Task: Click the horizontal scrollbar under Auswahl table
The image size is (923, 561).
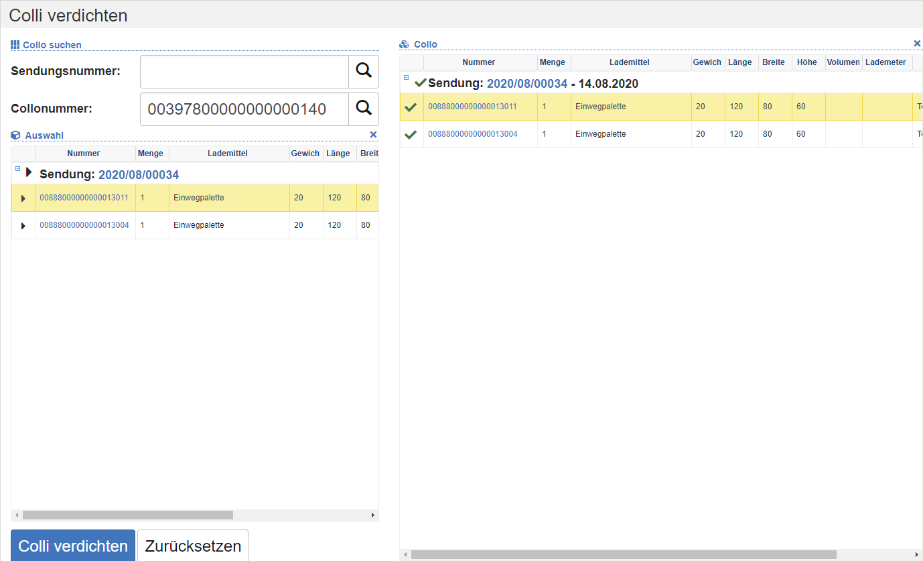Action: [127, 515]
